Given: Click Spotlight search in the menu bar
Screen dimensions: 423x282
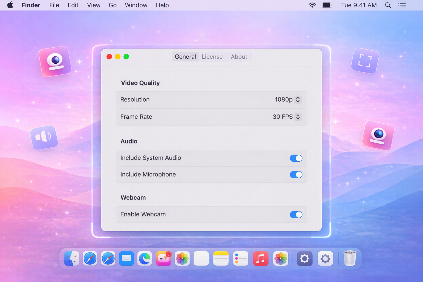Looking at the screenshot, I should (x=388, y=5).
